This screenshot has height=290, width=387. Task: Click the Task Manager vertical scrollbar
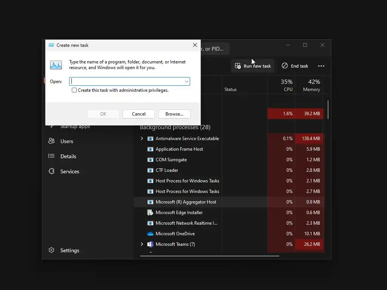point(328,110)
